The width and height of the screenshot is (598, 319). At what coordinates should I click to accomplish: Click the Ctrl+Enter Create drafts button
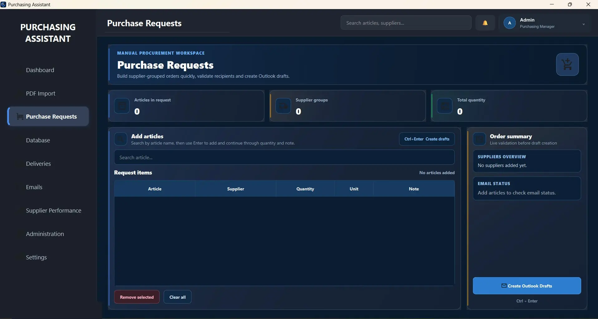(x=427, y=139)
